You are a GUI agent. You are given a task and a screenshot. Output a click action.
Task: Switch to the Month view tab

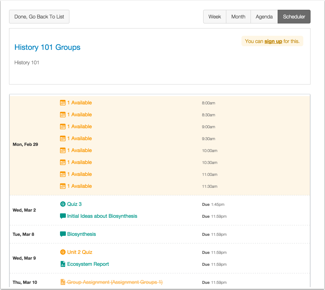(x=238, y=16)
